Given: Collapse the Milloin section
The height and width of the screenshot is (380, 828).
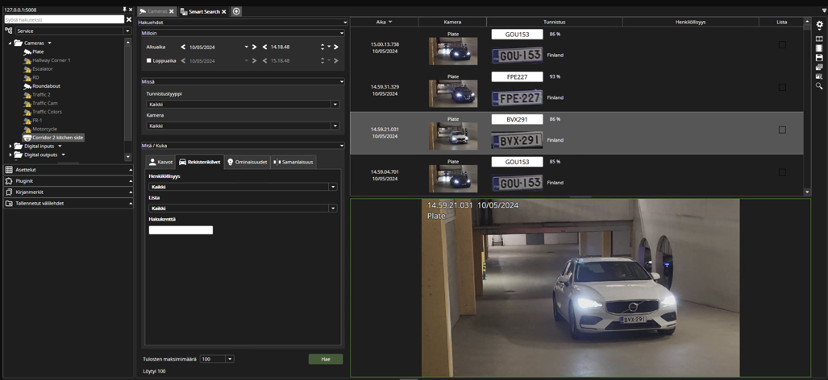Looking at the screenshot, I should pos(342,33).
